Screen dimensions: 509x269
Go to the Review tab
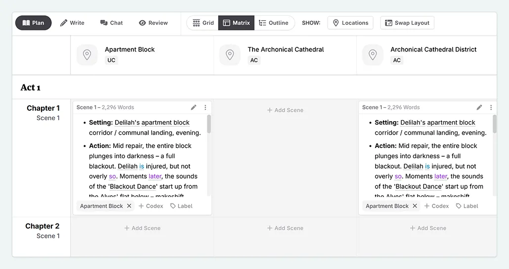click(153, 23)
